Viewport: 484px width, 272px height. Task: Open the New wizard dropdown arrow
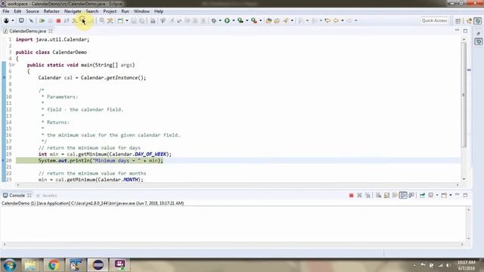[x=127, y=20]
